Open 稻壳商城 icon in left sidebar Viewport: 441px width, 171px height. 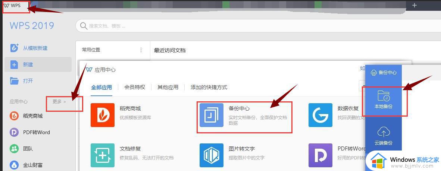(x=14, y=116)
